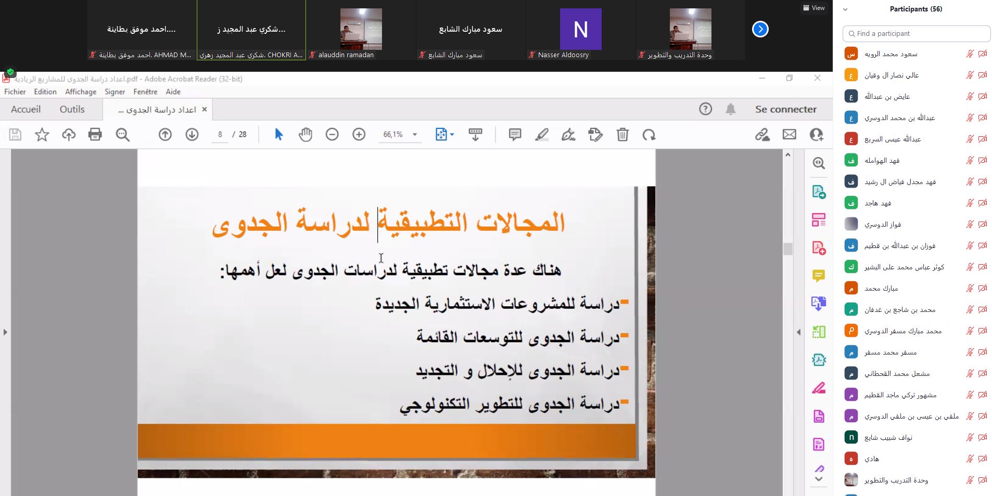992x496 pixels.
Task: Open the Add comment tool
Action: [x=515, y=135]
